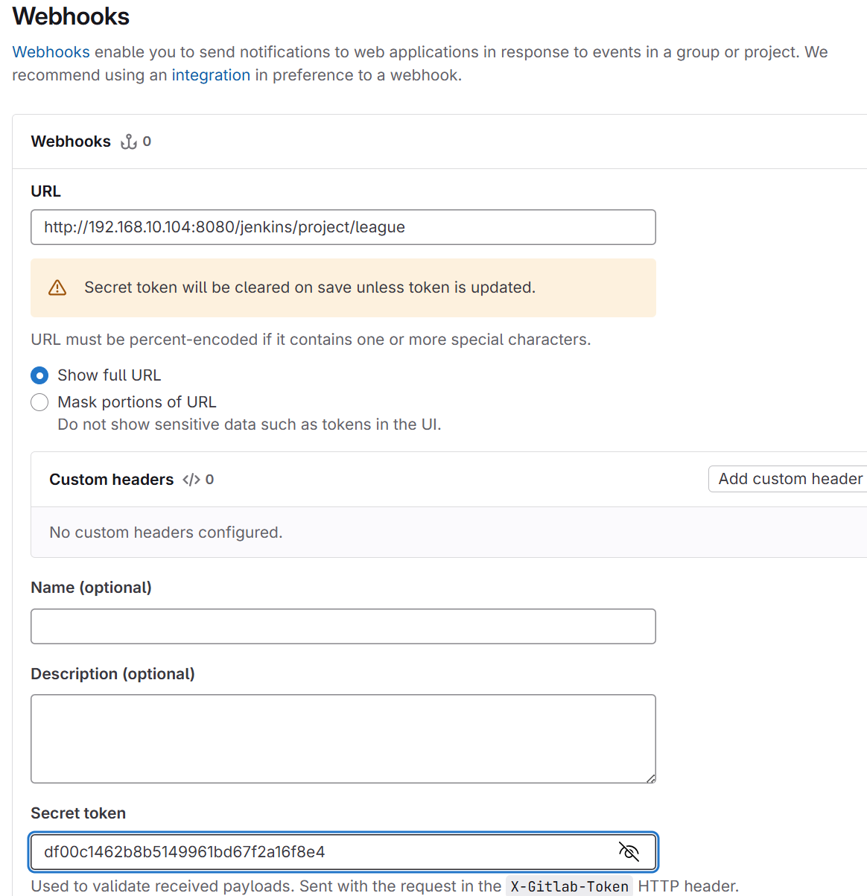This screenshot has width=867, height=896.
Task: Click the Show full URL label text
Action: tap(109, 375)
